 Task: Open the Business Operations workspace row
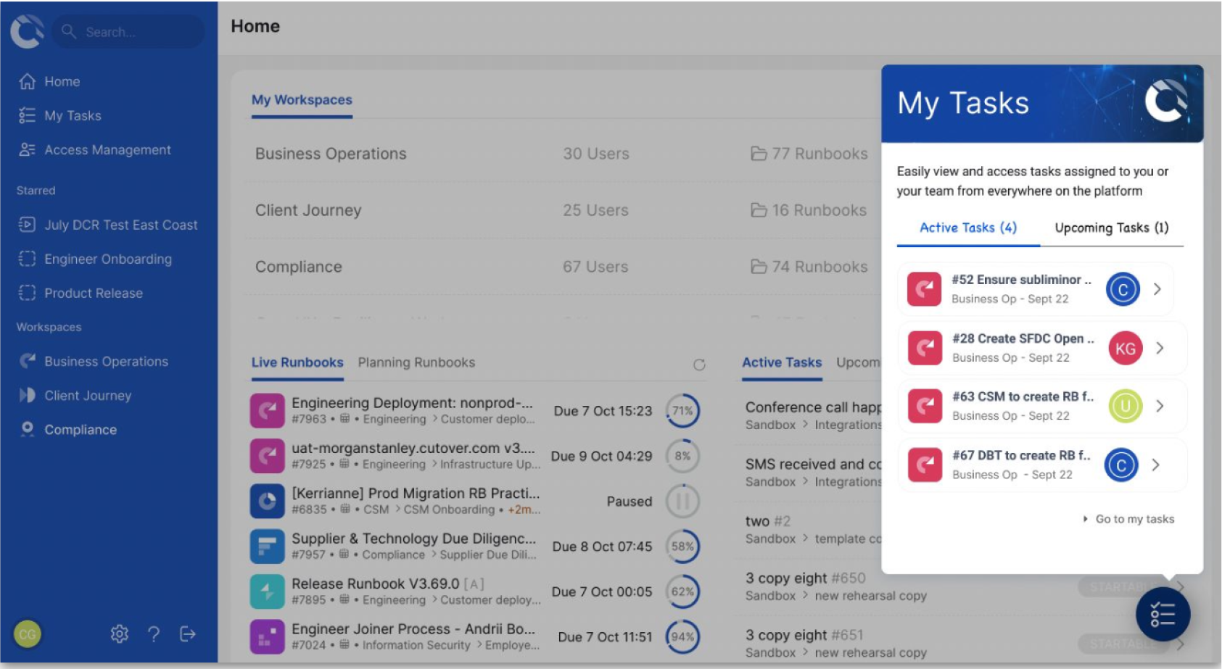(562, 154)
